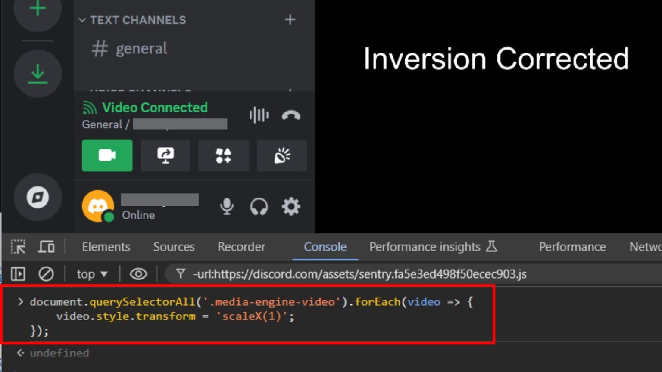Click the console filter input field
Image resolution: width=662 pixels, height=372 pixels.
click(x=345, y=273)
